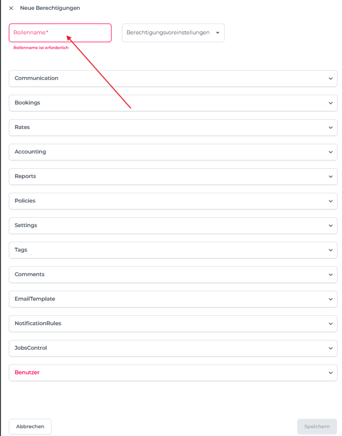Image resolution: width=342 pixels, height=436 pixels.
Task: Close the Neue Berechtigungen dialog with X
Action: click(11, 8)
